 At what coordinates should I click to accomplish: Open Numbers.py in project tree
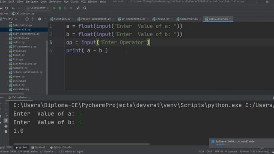[20, 68]
